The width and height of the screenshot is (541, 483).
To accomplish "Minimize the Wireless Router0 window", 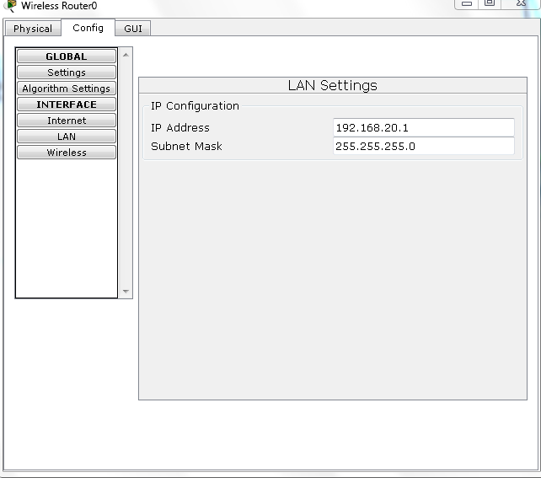I will point(467,3).
